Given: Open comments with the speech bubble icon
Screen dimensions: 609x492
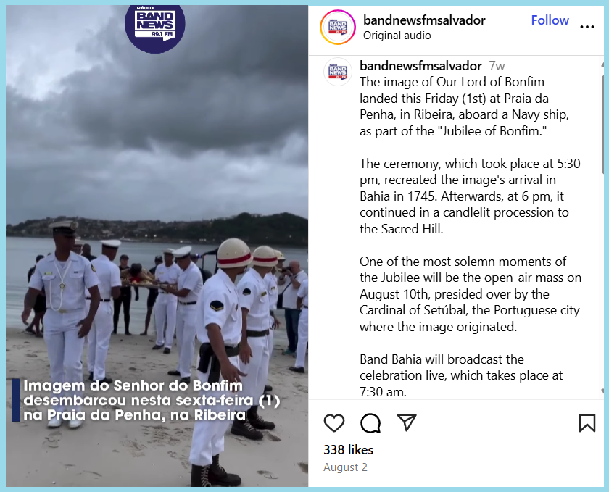Looking at the screenshot, I should (x=370, y=423).
